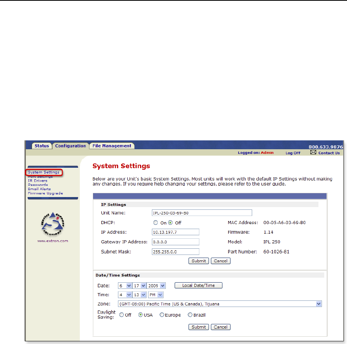Open the hour dropdown showing 4

tap(125, 295)
